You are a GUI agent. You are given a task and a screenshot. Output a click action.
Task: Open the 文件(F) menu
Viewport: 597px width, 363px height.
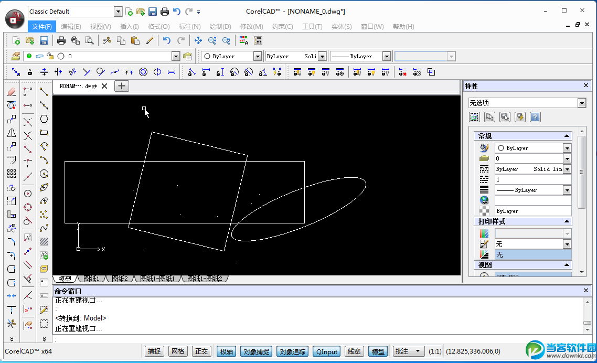[42, 27]
